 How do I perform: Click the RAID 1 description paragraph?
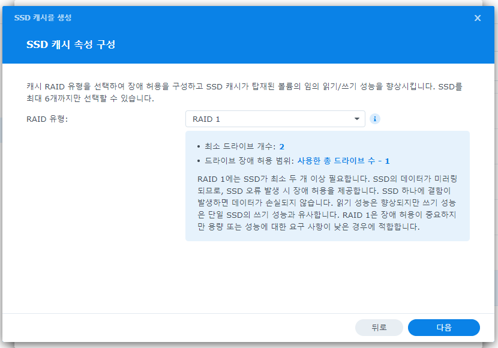tap(327, 203)
